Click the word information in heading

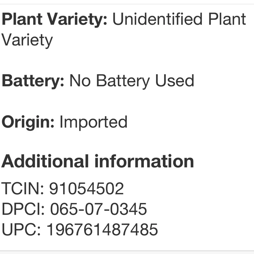click(x=144, y=161)
